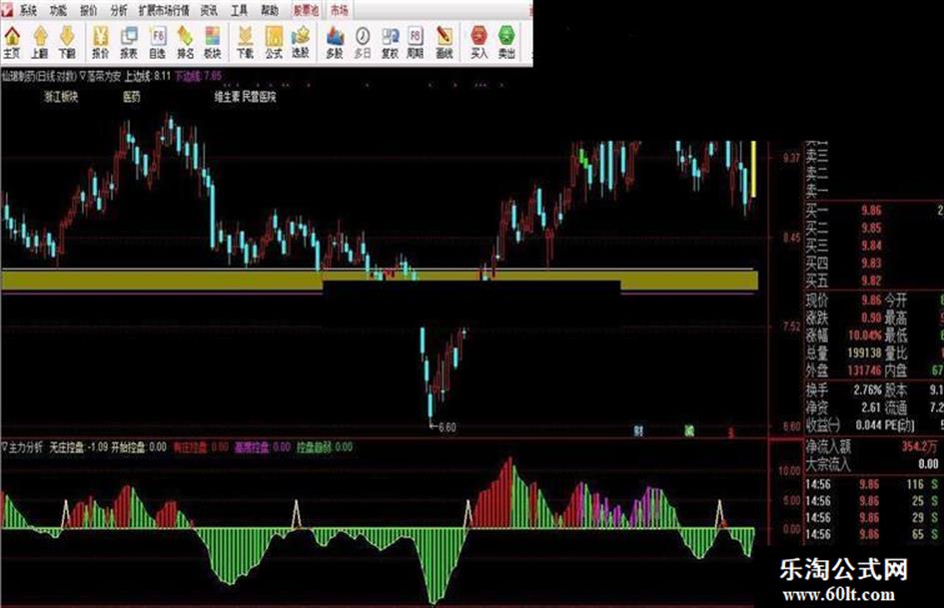Click the 医药 sector label
Image resolution: width=944 pixels, height=608 pixels.
pyautogui.click(x=132, y=96)
